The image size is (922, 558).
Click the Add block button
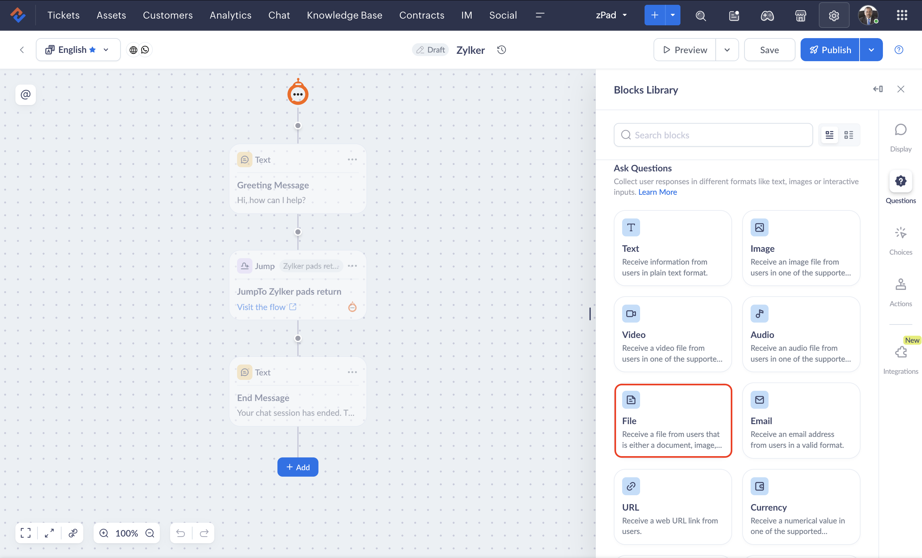coord(298,467)
